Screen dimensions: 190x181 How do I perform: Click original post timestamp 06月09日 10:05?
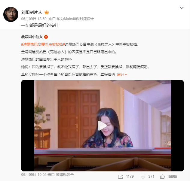click(34, 175)
